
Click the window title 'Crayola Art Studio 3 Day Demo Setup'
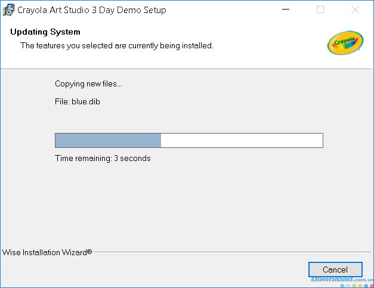point(92,10)
